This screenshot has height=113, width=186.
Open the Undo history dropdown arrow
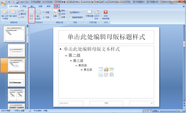(11, 2)
